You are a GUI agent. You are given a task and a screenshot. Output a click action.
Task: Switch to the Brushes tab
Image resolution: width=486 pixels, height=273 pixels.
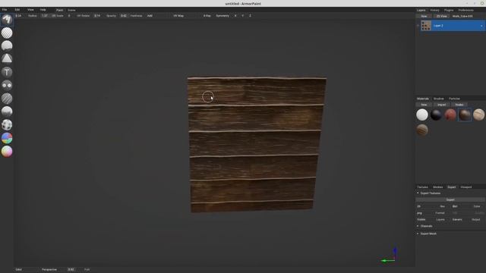click(439, 99)
